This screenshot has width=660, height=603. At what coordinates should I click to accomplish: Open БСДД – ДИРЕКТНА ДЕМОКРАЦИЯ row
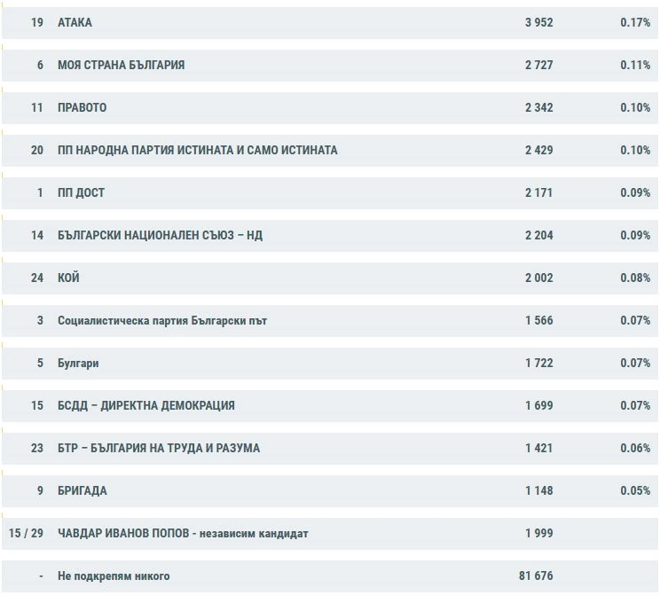coord(330,405)
